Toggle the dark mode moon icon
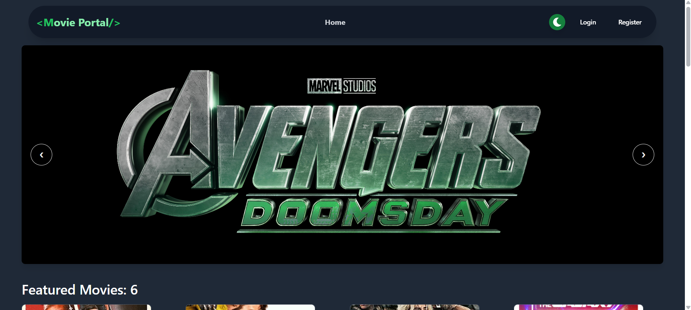Screen dimensions: 691x310 tap(557, 22)
